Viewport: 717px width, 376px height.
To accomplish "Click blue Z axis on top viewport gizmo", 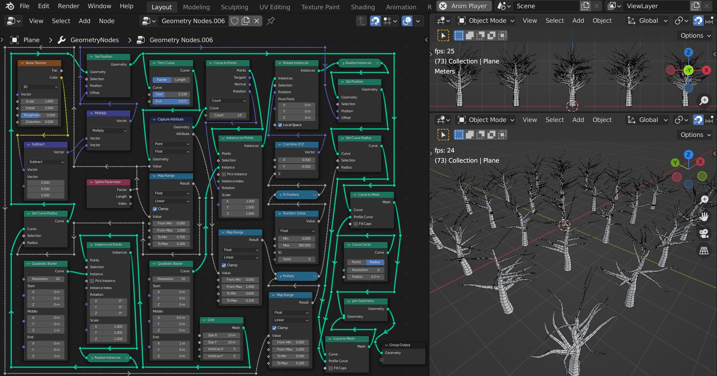I will pos(689,52).
